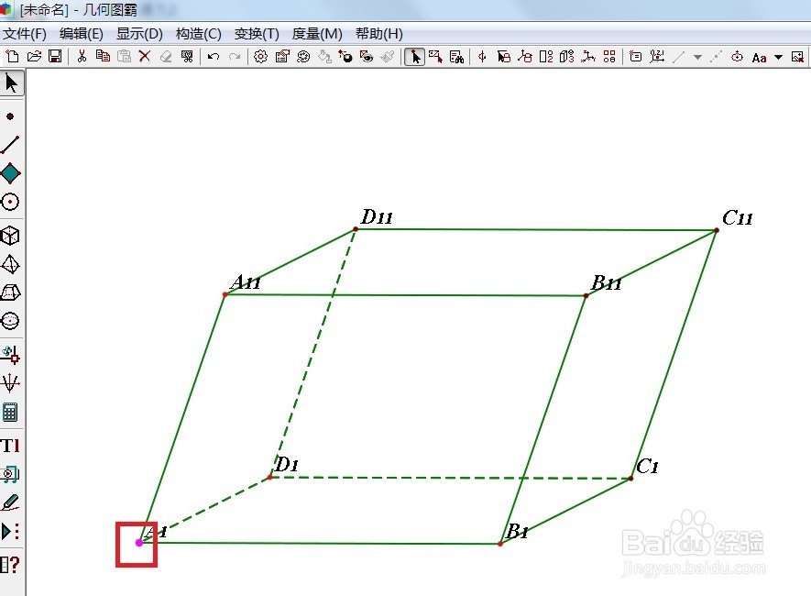811x596 pixels.
Task: Select the freehand pen tool
Action: point(10,502)
